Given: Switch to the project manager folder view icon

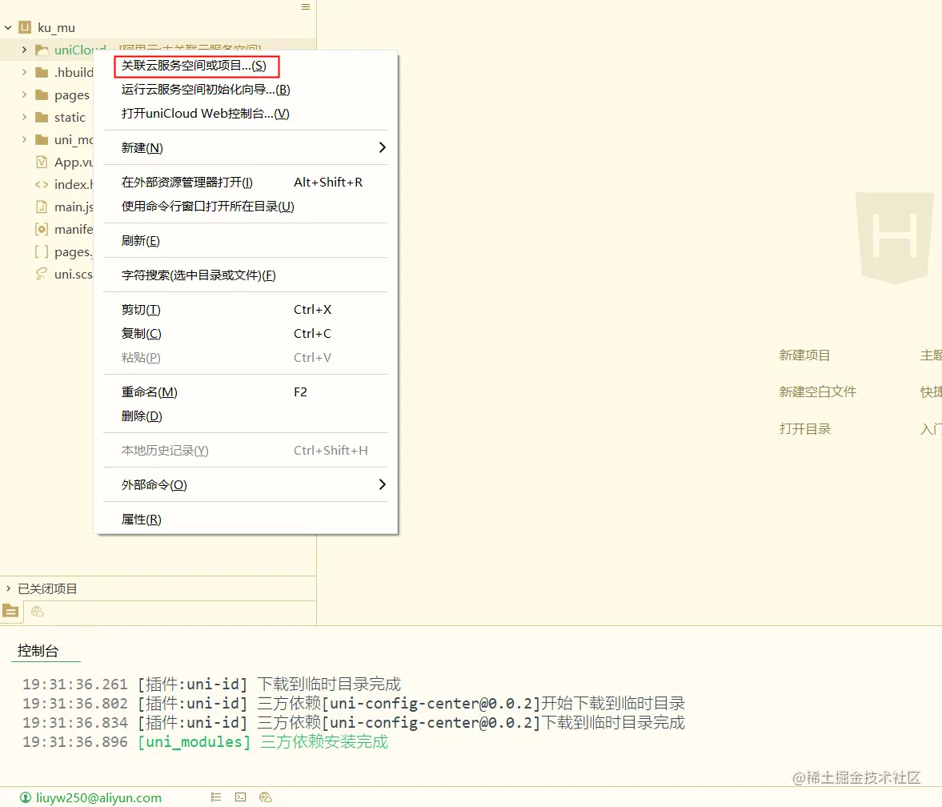Looking at the screenshot, I should tap(11, 611).
